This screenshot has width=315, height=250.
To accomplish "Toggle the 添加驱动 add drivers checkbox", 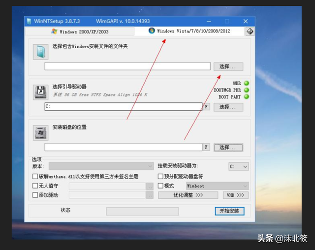I will tap(35, 195).
